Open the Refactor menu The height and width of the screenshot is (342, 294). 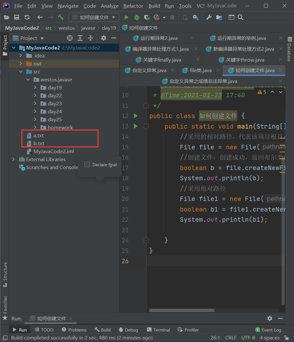pos(133,6)
